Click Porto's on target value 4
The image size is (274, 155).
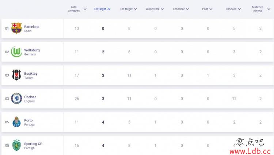tap(103, 122)
